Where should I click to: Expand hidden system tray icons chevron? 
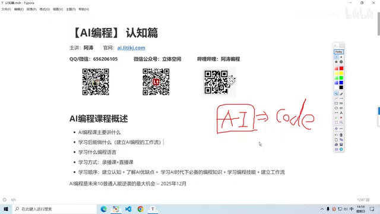[322, 209]
